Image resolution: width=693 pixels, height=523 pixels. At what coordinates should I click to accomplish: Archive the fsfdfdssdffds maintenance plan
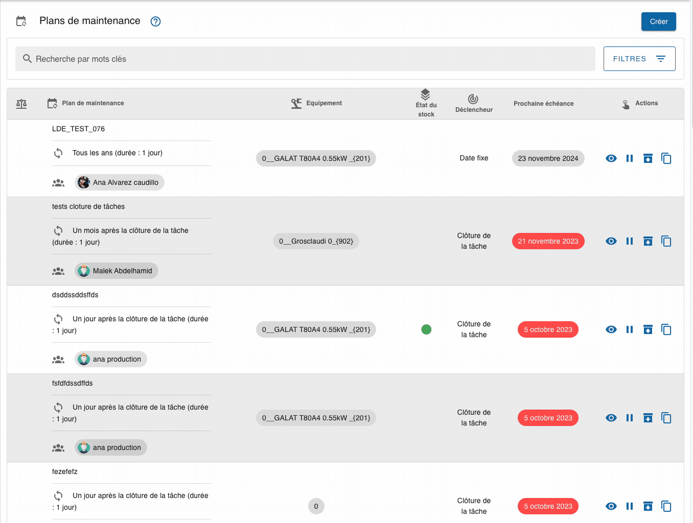[x=648, y=418]
